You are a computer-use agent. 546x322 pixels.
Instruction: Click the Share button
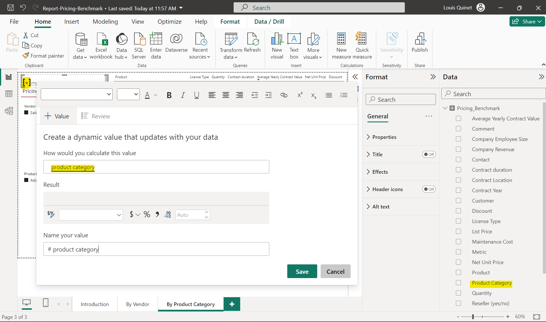pyautogui.click(x=527, y=22)
